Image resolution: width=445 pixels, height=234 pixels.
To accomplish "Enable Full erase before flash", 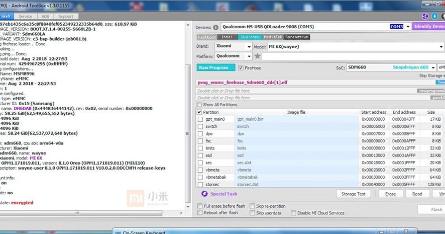I will pos(200,206).
